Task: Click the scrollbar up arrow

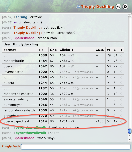Action: point(130,136)
